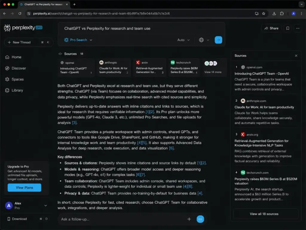Click citation [7] in Models & reasoning bullet
Screen dimensions: 306x230
tap(143, 175)
